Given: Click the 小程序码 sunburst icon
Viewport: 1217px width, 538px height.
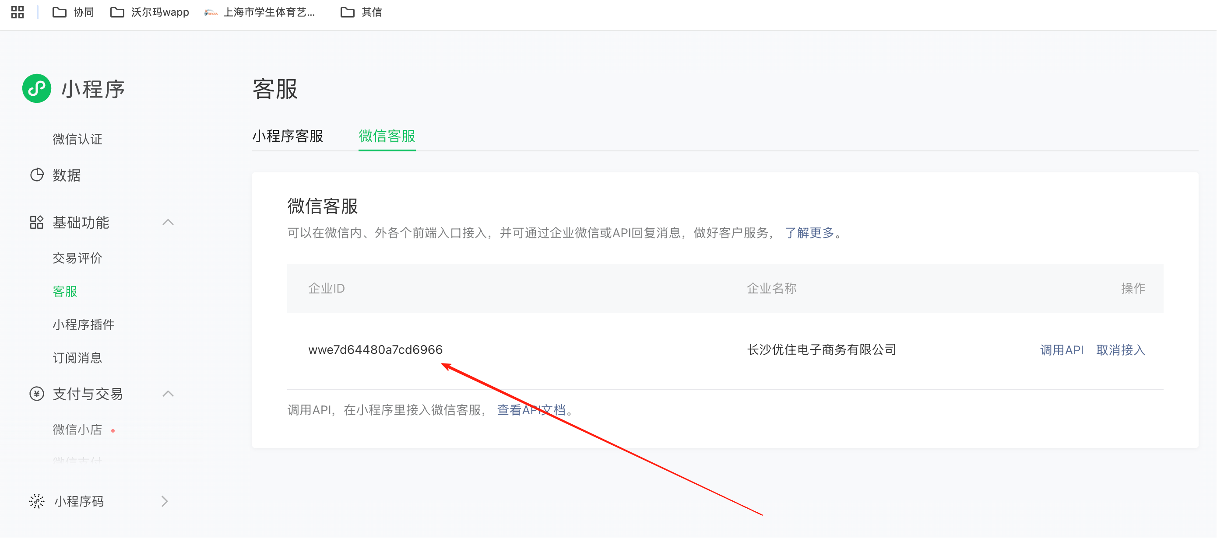Looking at the screenshot, I should (36, 501).
